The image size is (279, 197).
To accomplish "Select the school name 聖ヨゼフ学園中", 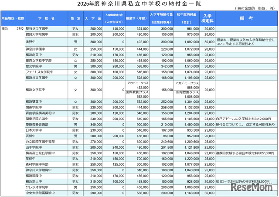I will tap(37, 29).
